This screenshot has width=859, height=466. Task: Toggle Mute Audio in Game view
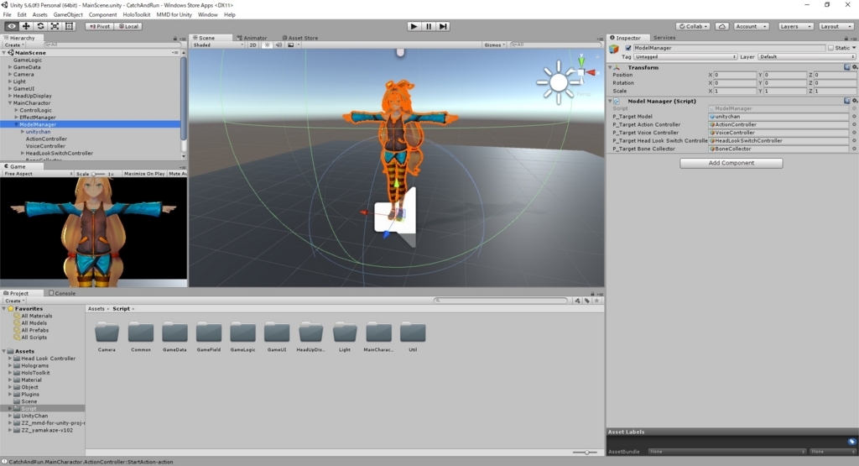pos(177,174)
